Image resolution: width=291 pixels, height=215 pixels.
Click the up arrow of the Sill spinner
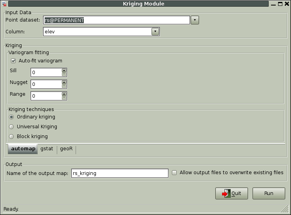point(64,71)
